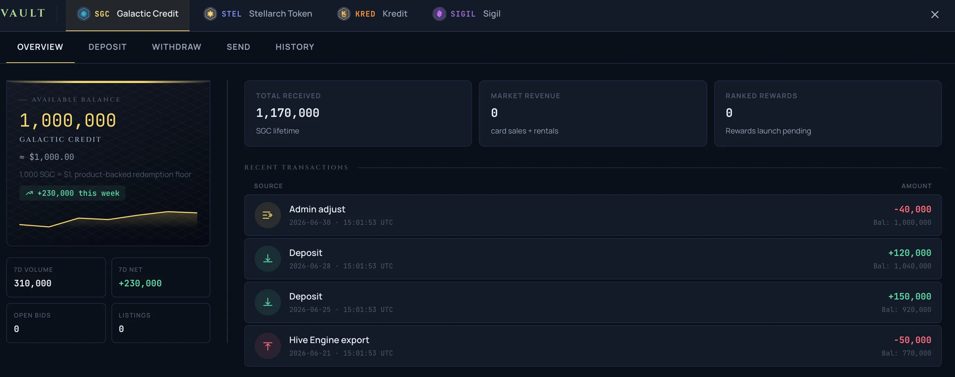Click the 'Bal: 770,000' text
Viewport: 955px width, 377px height.
pos(906,353)
